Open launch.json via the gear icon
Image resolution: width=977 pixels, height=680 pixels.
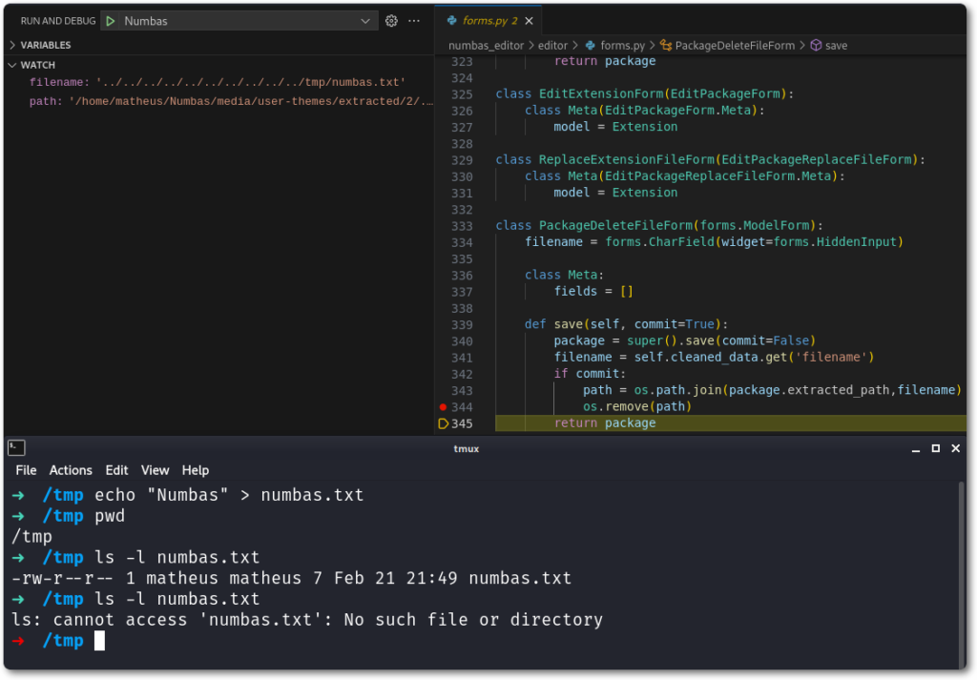coord(391,21)
